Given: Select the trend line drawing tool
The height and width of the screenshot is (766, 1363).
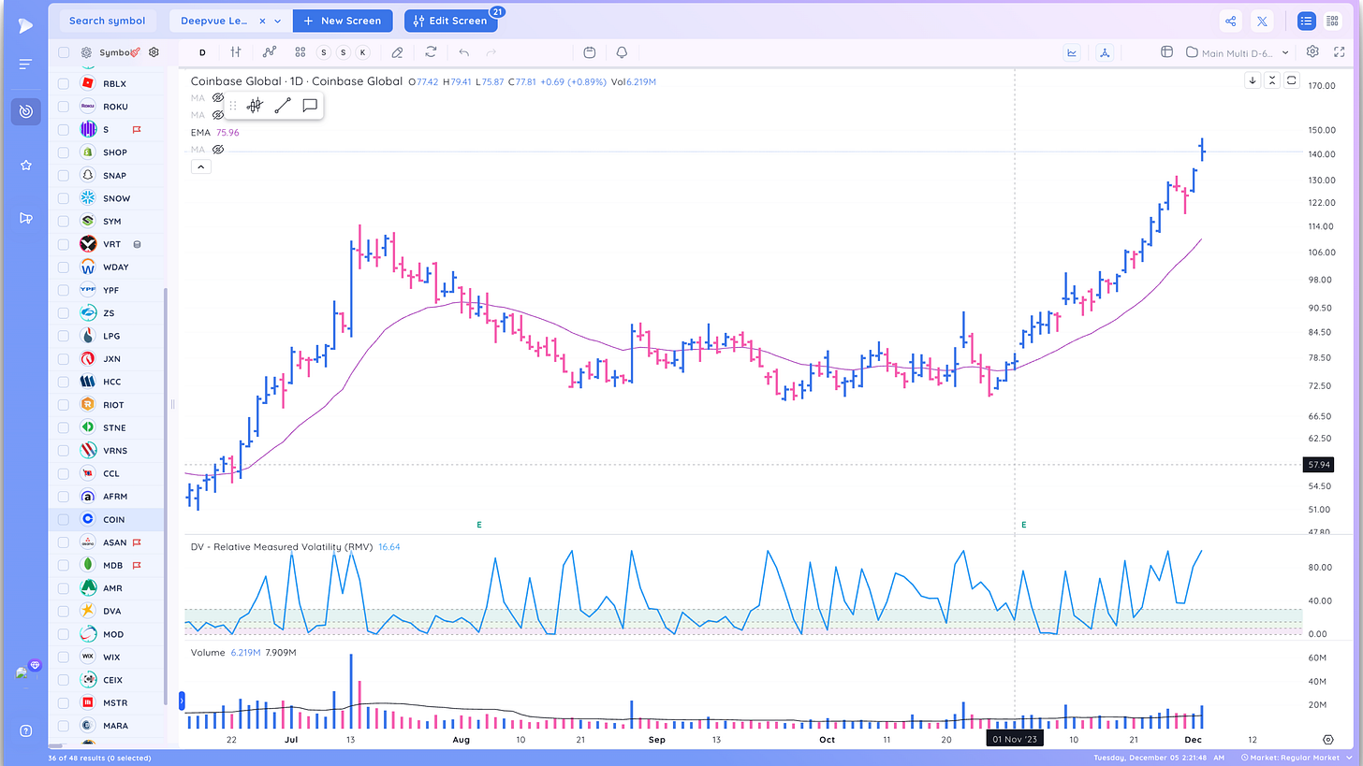Looking at the screenshot, I should pos(282,106).
